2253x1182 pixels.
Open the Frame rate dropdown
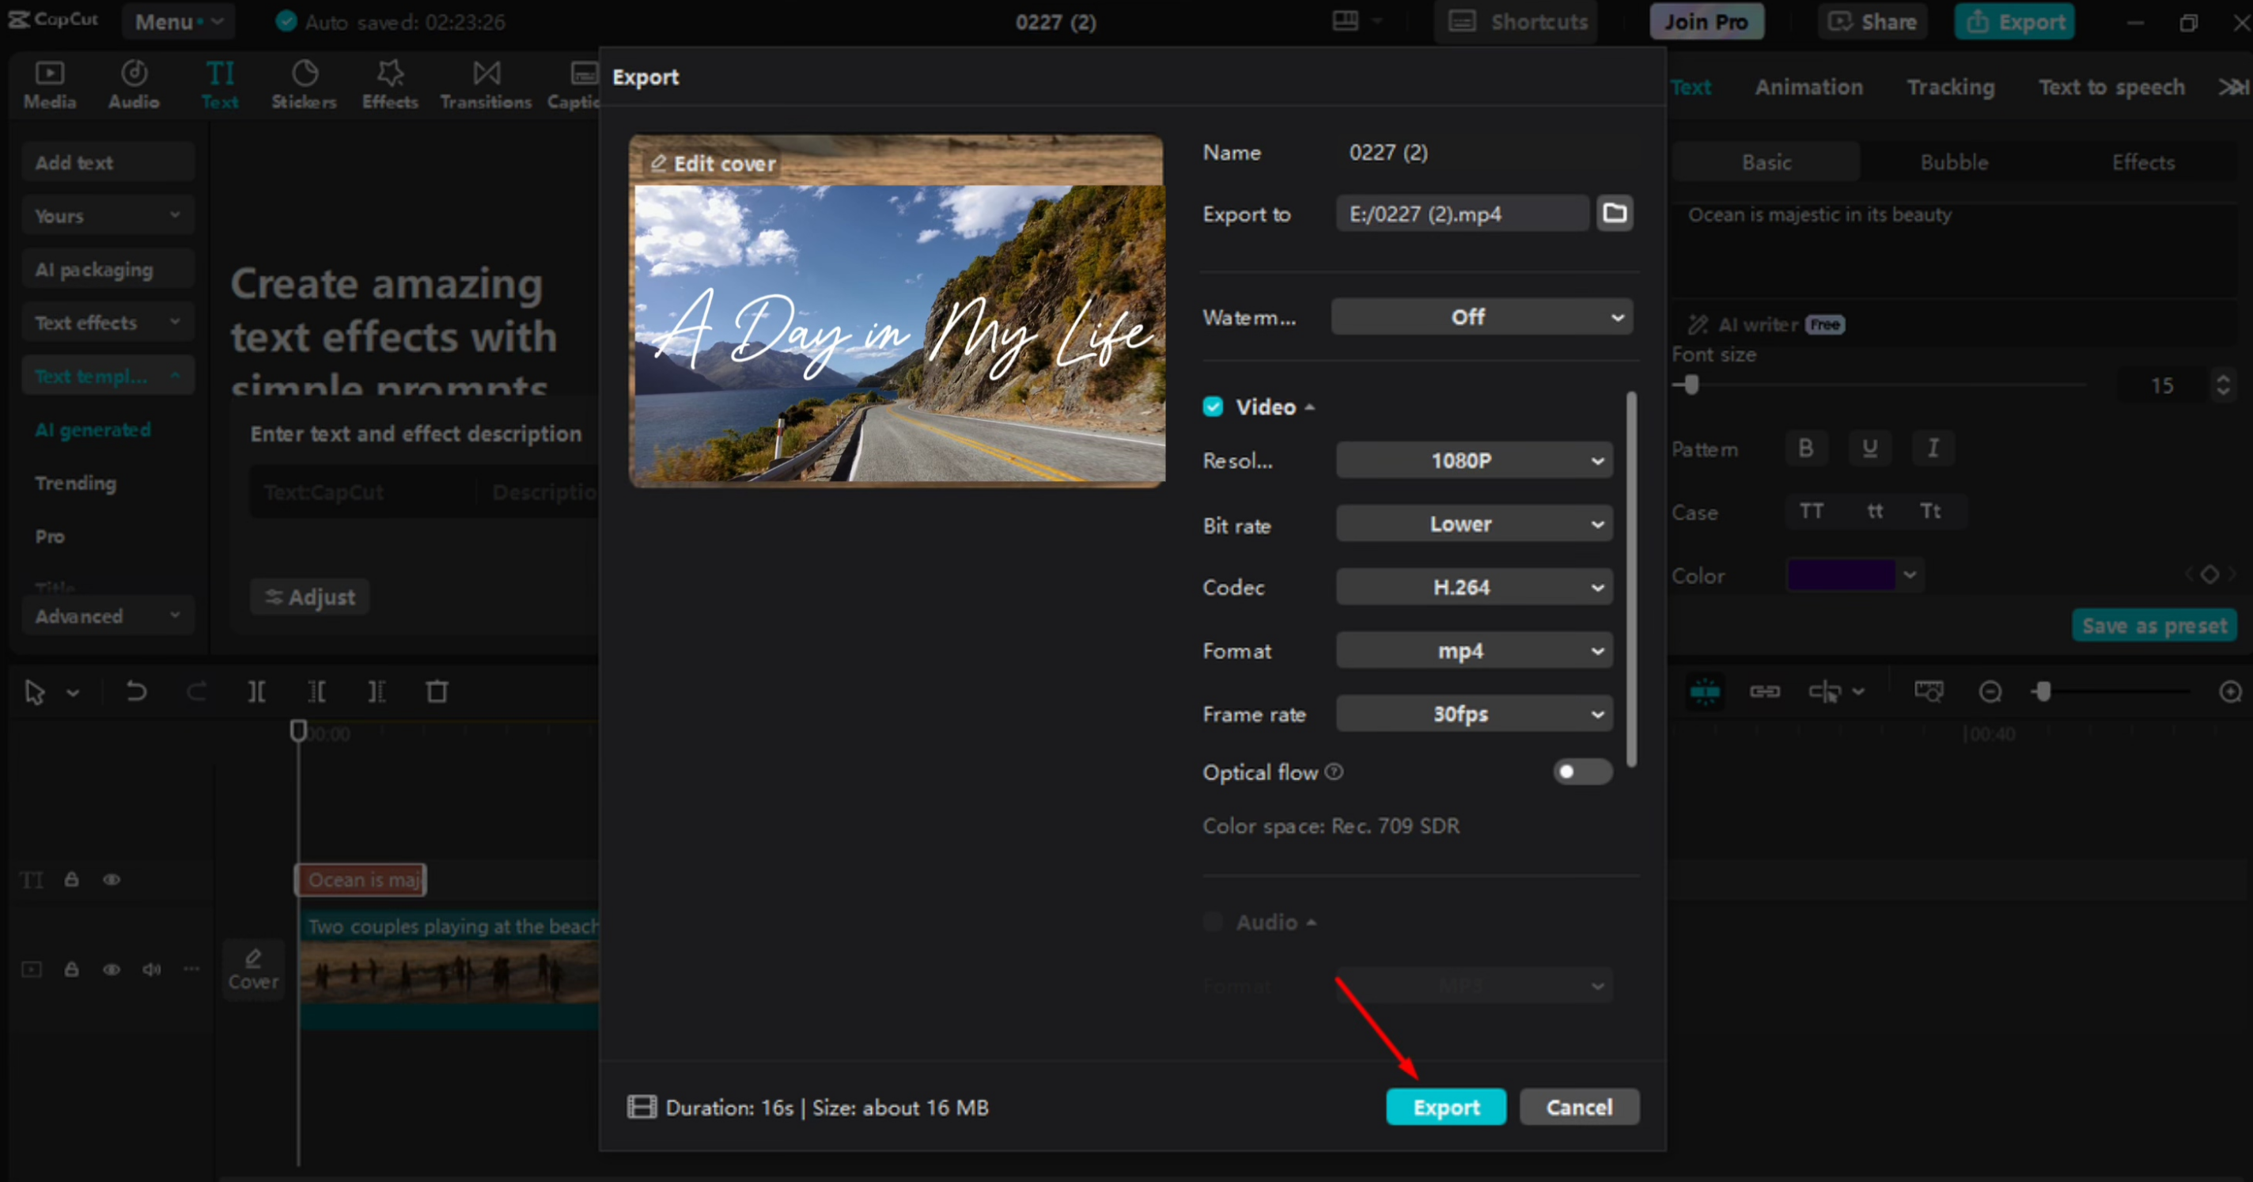coord(1474,713)
